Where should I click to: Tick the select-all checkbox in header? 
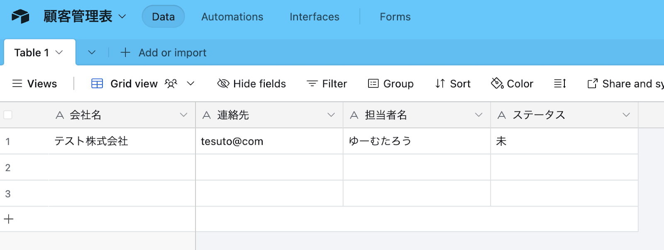(8, 115)
